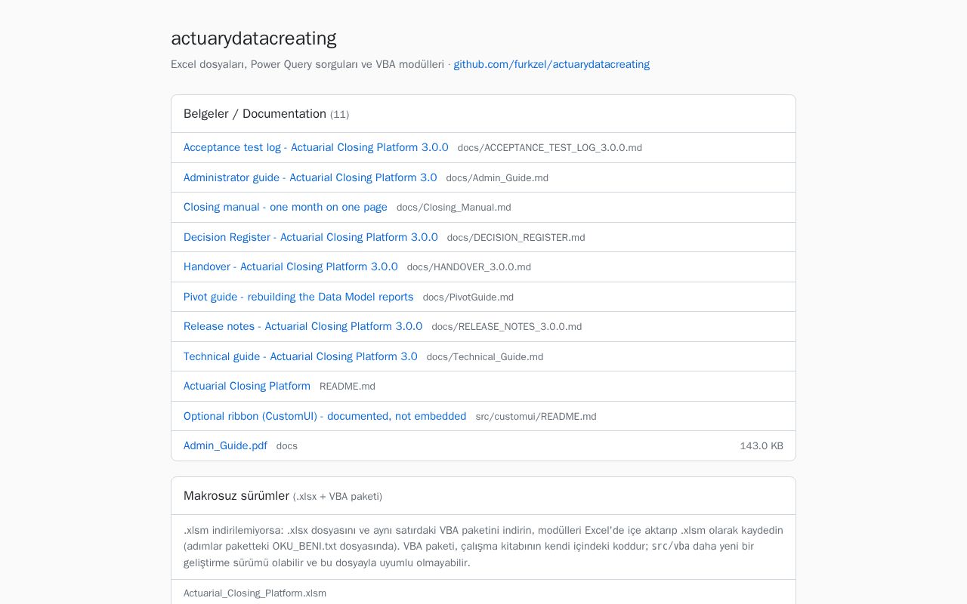
Task: Click the Makrosuz sürümler section header
Action: tap(236, 496)
